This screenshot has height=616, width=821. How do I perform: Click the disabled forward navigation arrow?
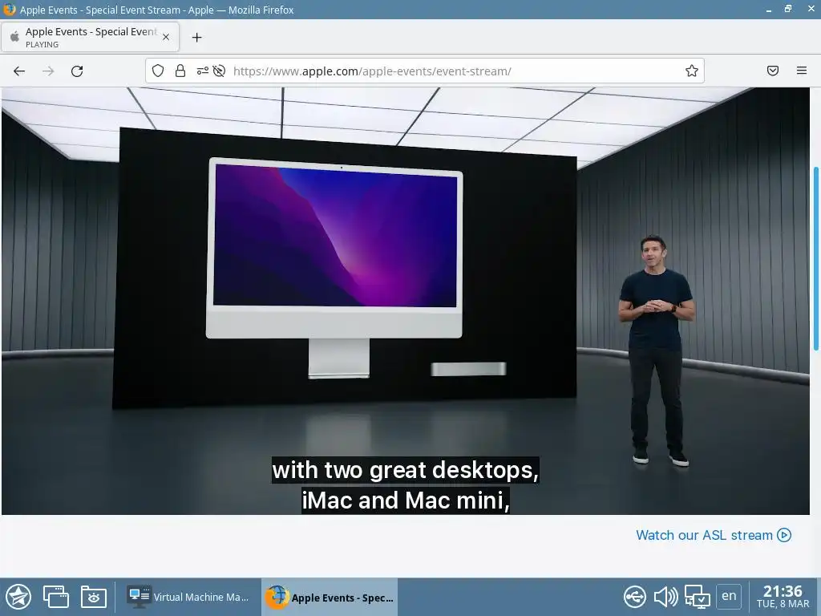(48, 71)
